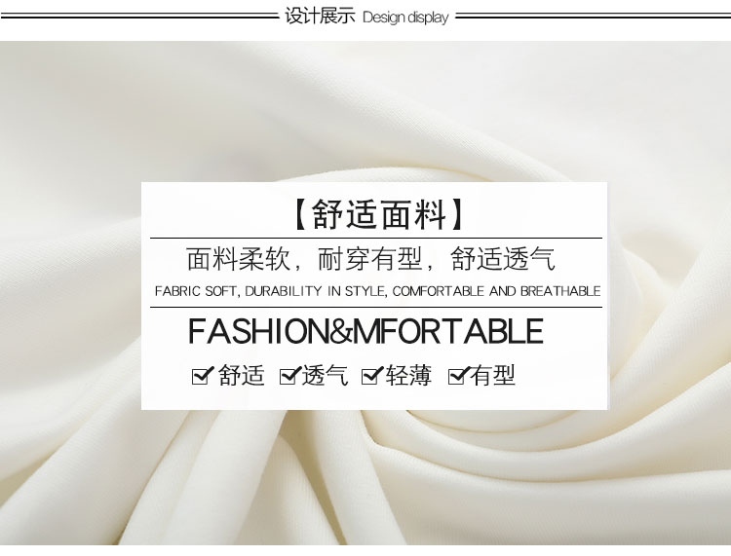Viewport: 731px width, 556px height.
Task: Click the checkbox next to 轻薄
Action: click(x=371, y=375)
